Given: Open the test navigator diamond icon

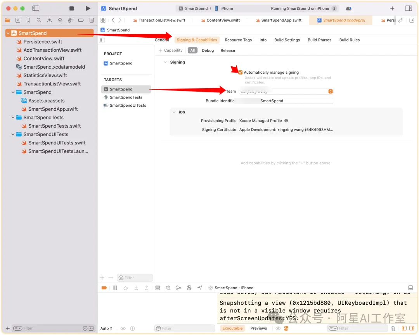Looking at the screenshot, I should (x=60, y=20).
